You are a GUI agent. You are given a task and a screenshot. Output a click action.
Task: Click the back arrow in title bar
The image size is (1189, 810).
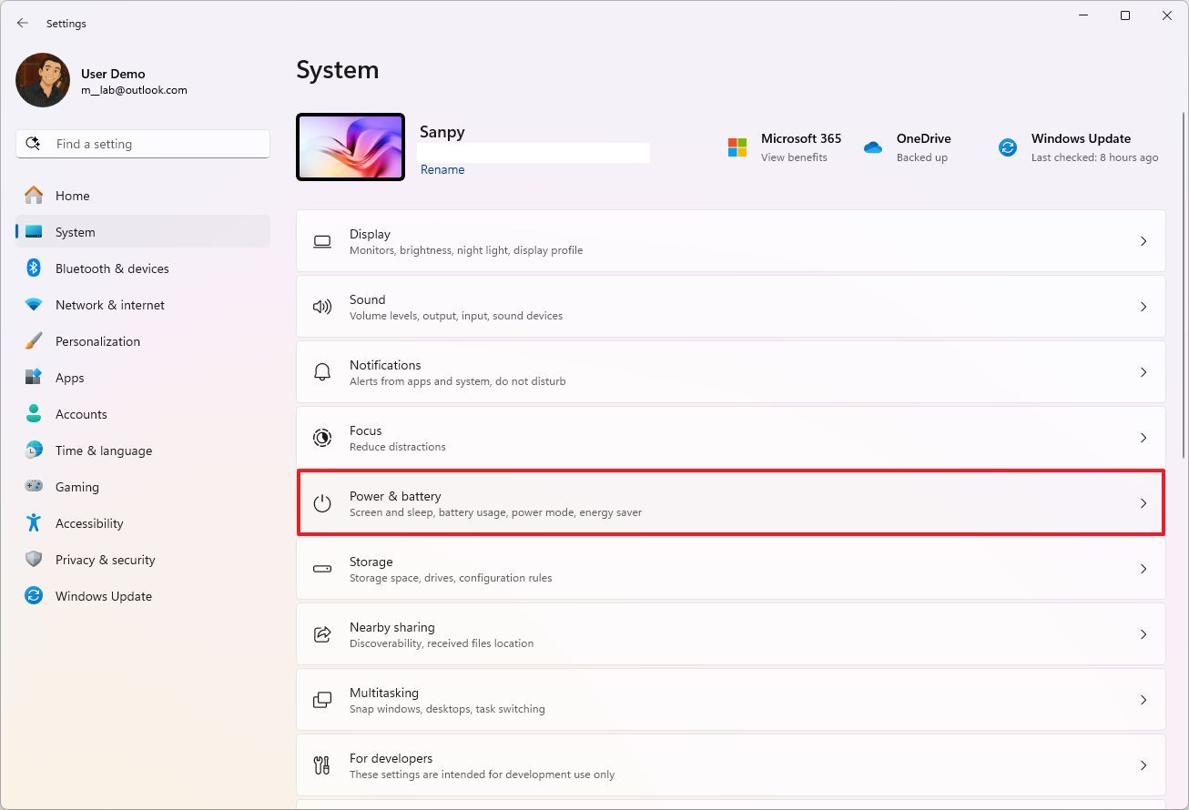(23, 23)
